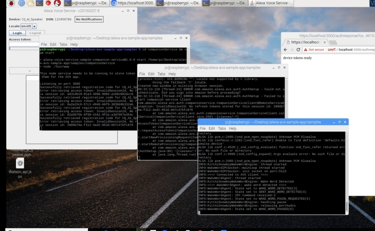375x231 pixels.
Task: Open the Raspberry Pi main menu
Action: click(x=11, y=3)
